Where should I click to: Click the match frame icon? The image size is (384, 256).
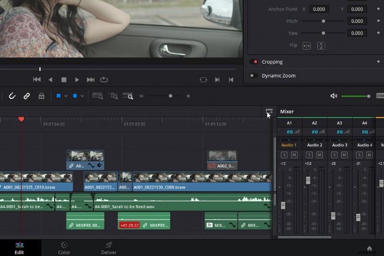(203, 80)
